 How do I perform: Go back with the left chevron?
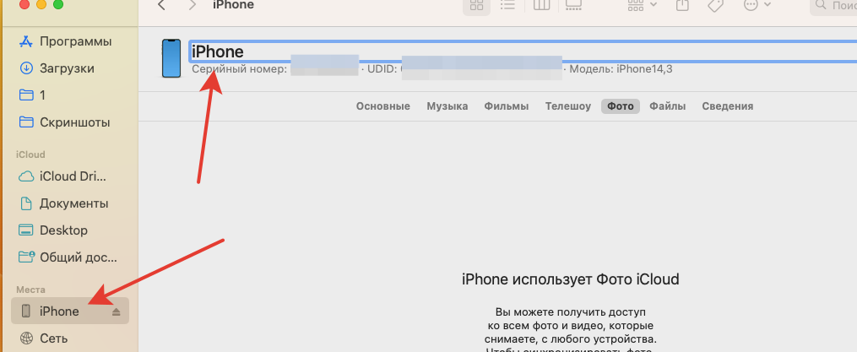pyautogui.click(x=160, y=5)
